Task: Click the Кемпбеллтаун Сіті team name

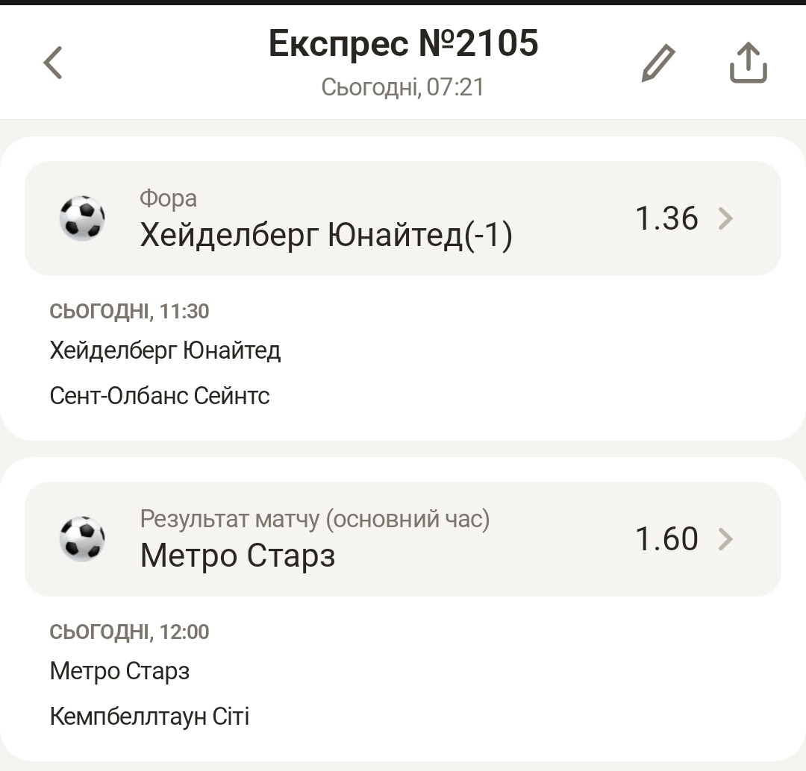Action: tap(149, 717)
